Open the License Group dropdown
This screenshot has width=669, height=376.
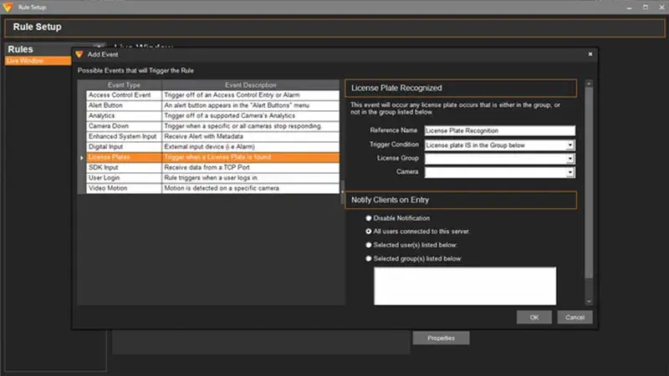tap(570, 159)
